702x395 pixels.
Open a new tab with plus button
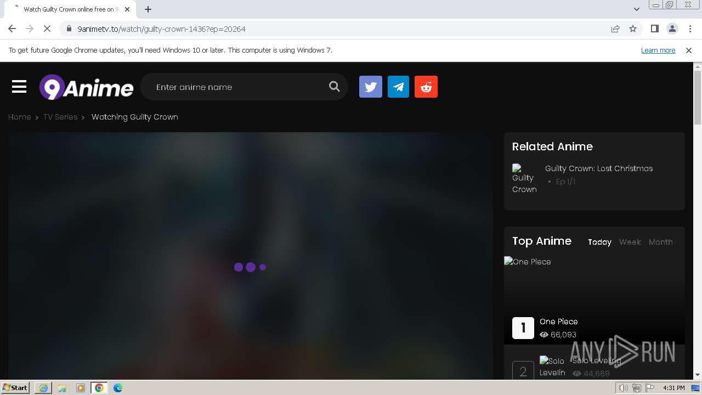click(148, 9)
